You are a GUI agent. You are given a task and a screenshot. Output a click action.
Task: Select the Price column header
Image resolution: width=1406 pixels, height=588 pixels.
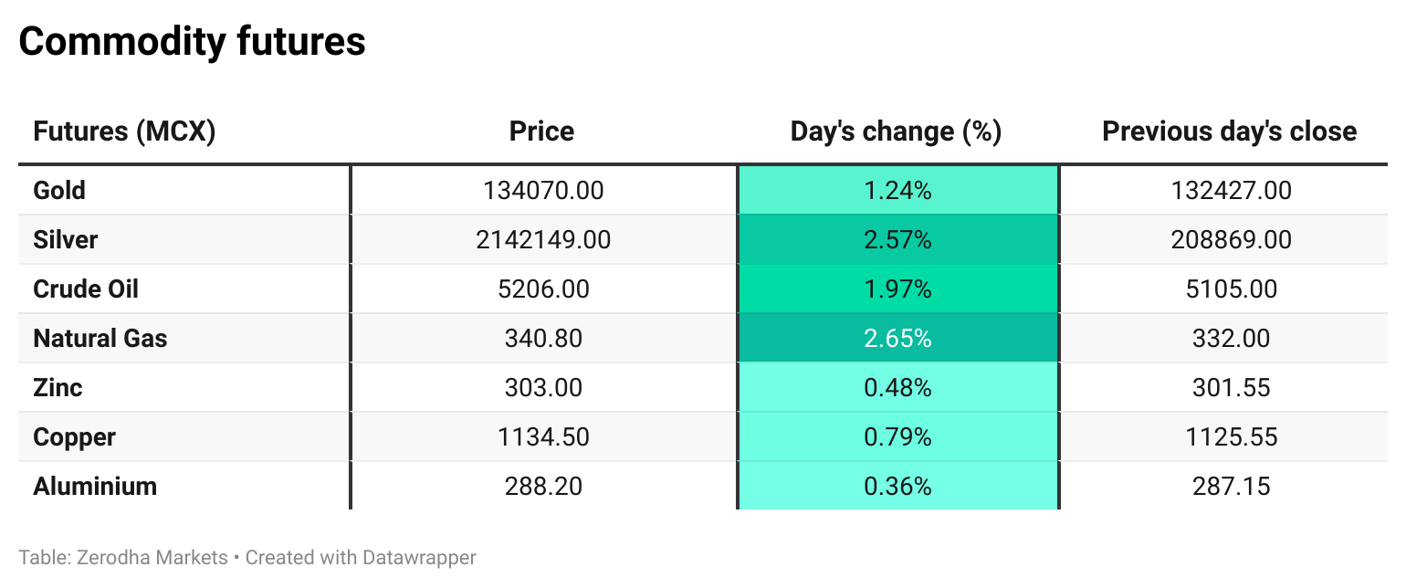coord(541,131)
